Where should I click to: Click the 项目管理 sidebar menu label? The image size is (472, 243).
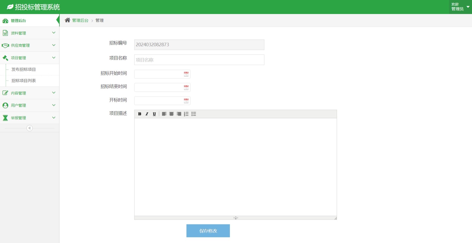pyautogui.click(x=19, y=58)
